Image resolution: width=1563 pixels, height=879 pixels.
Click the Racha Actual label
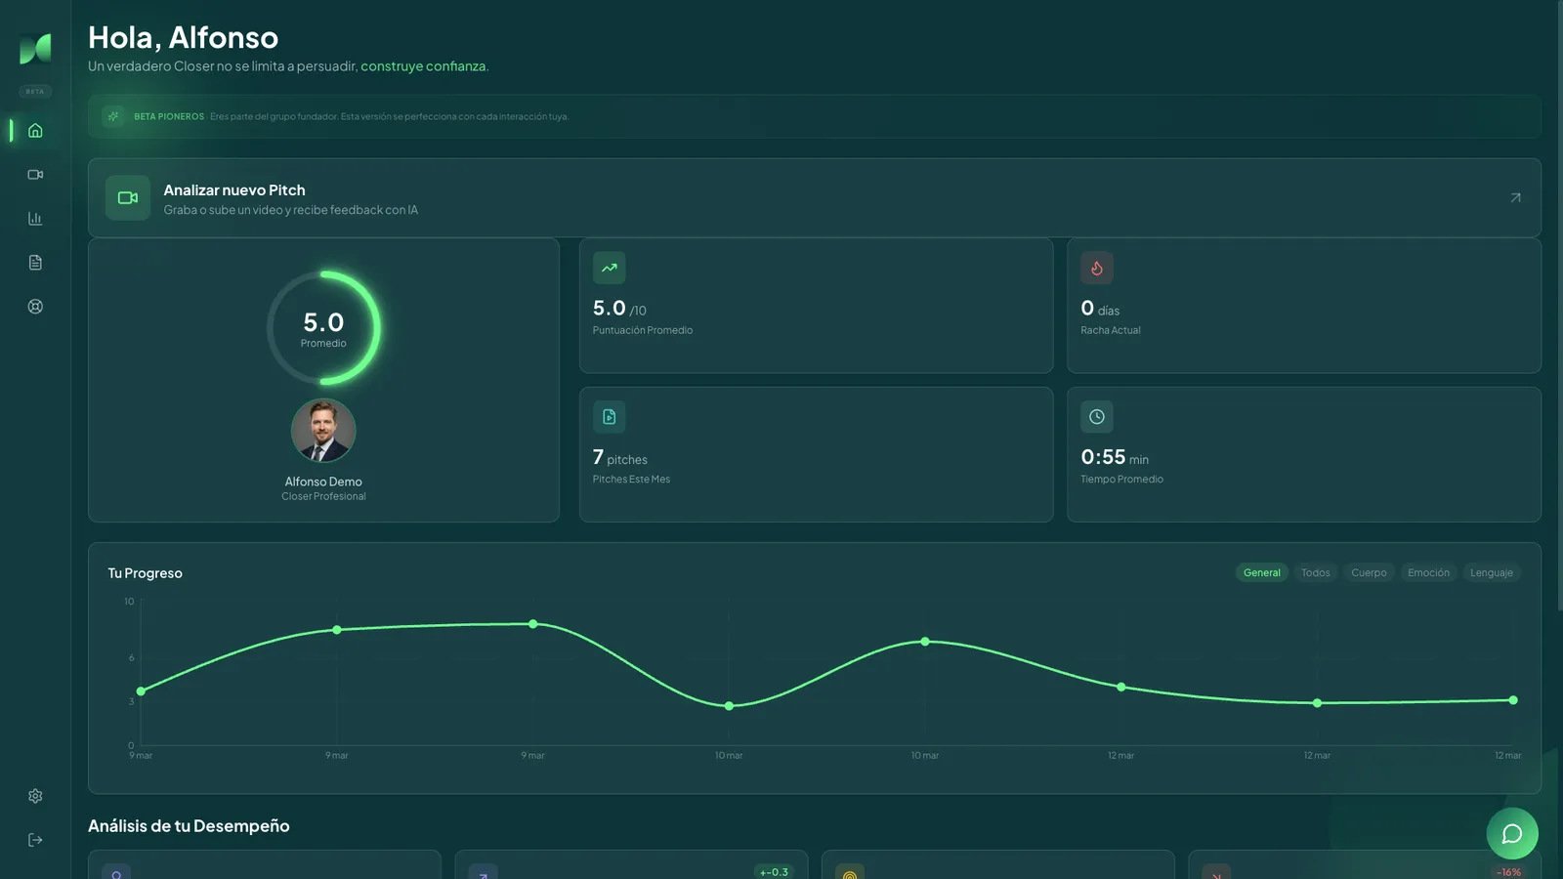(x=1111, y=330)
